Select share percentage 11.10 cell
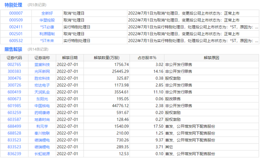 [147, 92]
